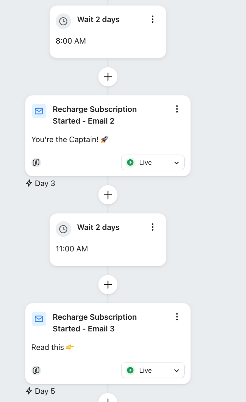Add a step below Email 2 card
This screenshot has width=246, height=402.
pos(108,195)
